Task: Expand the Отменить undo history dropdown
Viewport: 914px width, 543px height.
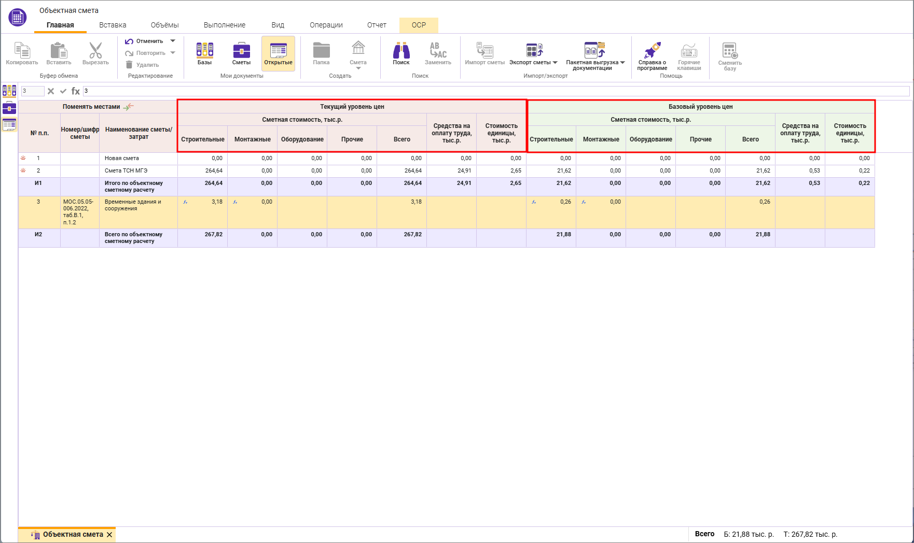Action: [x=173, y=41]
